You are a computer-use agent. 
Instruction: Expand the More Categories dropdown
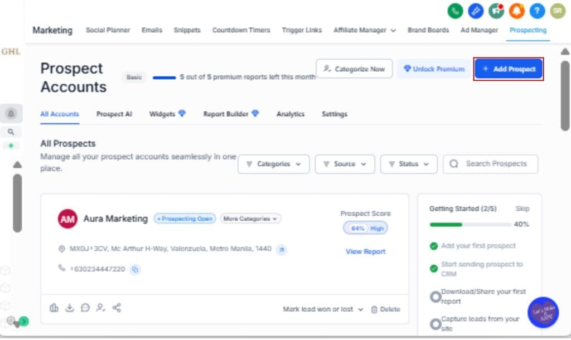coord(250,218)
